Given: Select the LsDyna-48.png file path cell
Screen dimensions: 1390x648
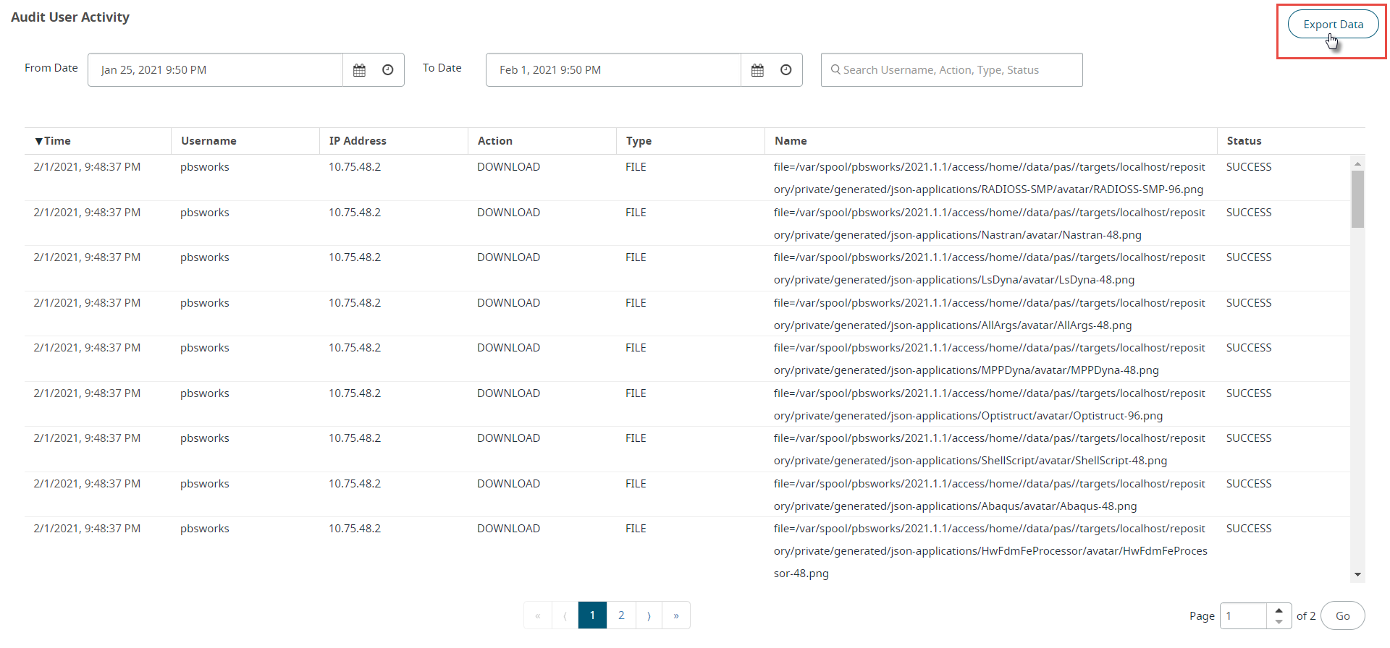Looking at the screenshot, I should pyautogui.click(x=990, y=268).
